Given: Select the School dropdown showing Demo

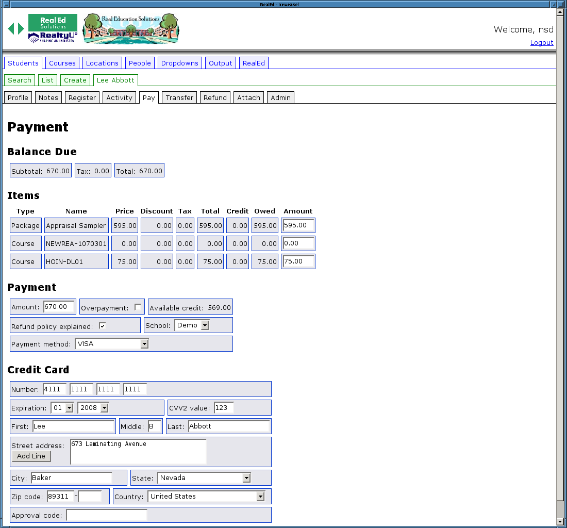Looking at the screenshot, I should pyautogui.click(x=192, y=325).
